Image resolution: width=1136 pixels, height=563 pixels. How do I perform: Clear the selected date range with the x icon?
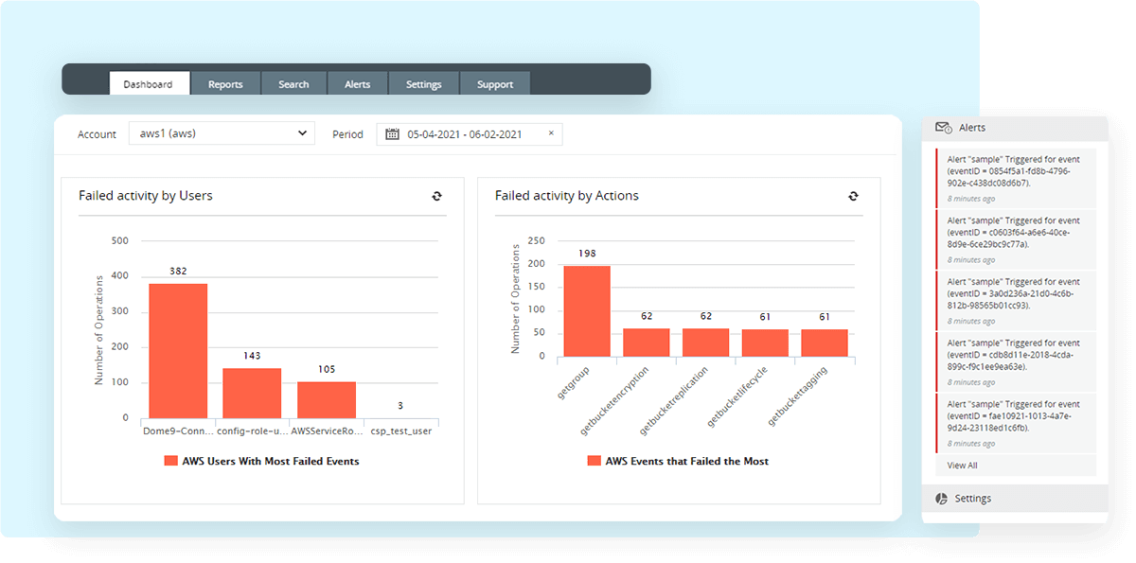551,133
